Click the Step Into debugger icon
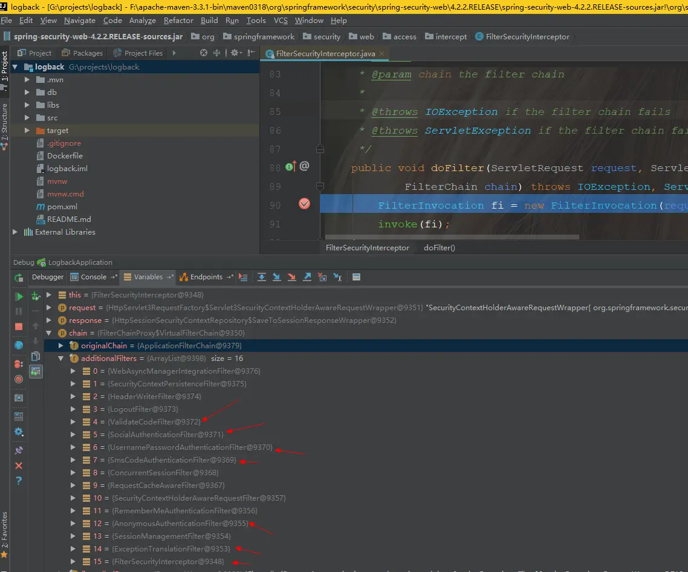This screenshot has height=572, width=688. pos(277,277)
